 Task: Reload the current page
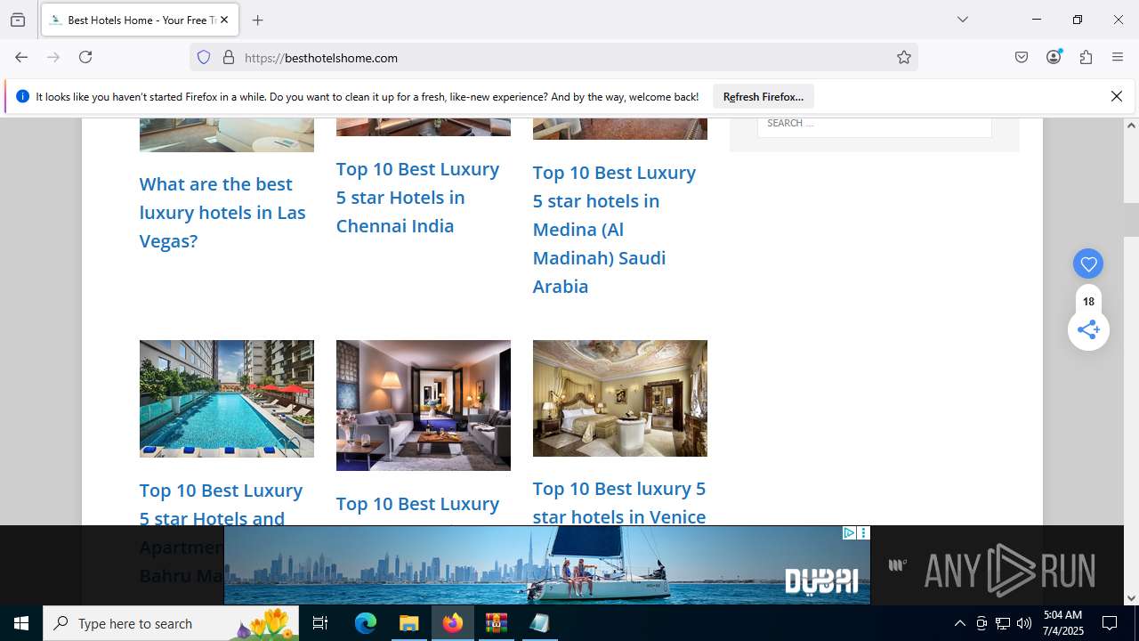click(x=85, y=57)
